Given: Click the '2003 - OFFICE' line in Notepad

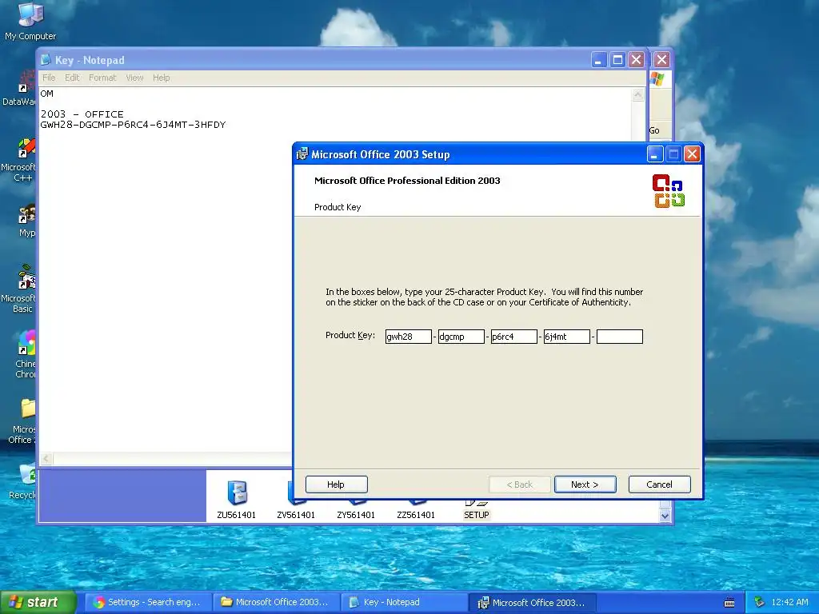Looking at the screenshot, I should 82,114.
